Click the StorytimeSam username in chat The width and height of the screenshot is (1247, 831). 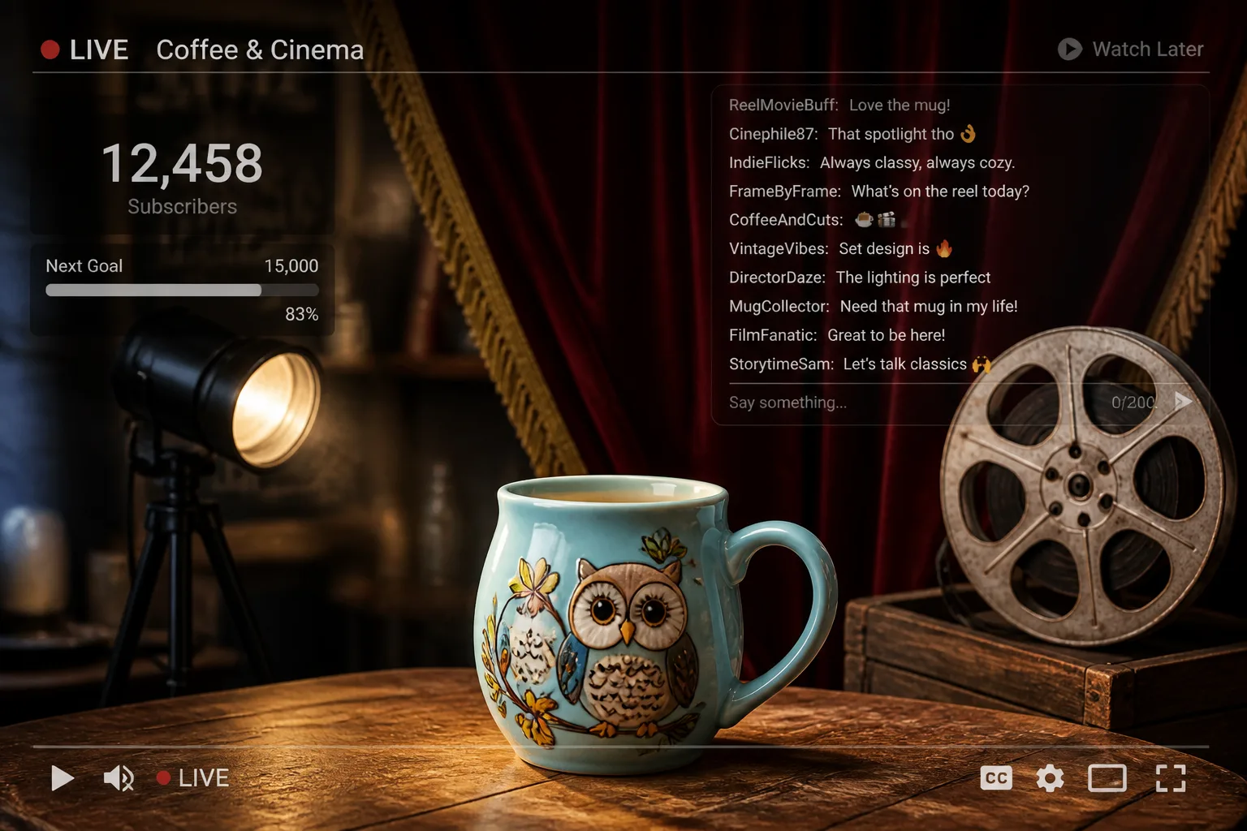coord(781,364)
